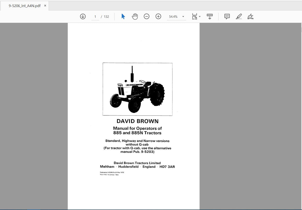The height and width of the screenshot is (210, 302).
Task: Click the tractor illustration on page
Action: coord(137,89)
